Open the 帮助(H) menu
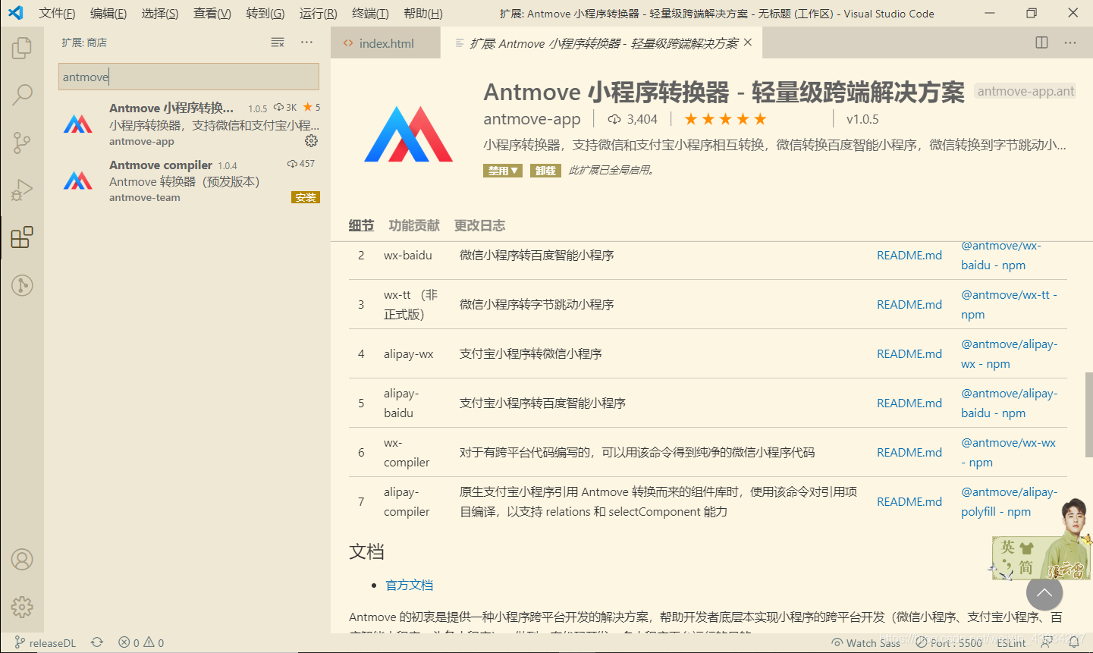1093x653 pixels. pyautogui.click(x=423, y=13)
